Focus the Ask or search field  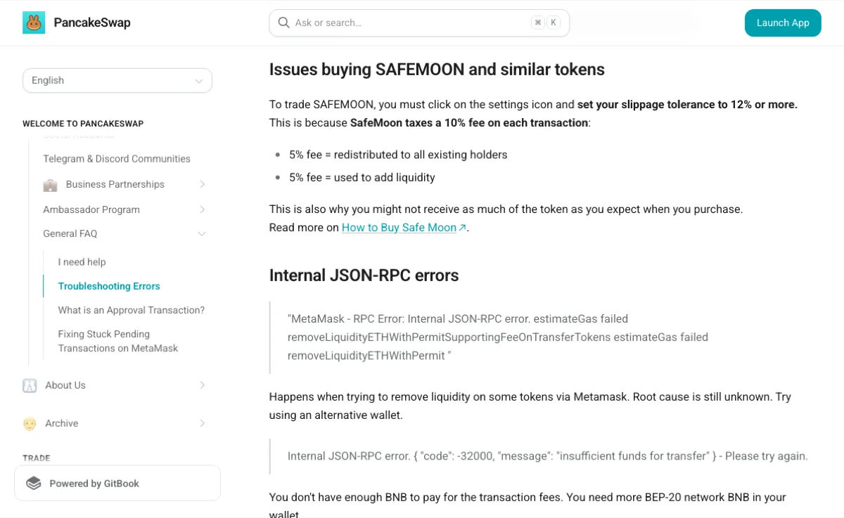click(x=419, y=22)
